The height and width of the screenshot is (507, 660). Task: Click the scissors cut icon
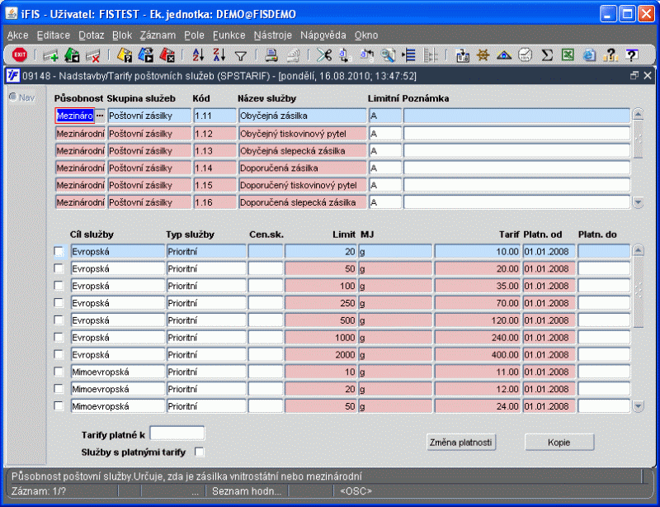pos(323,55)
